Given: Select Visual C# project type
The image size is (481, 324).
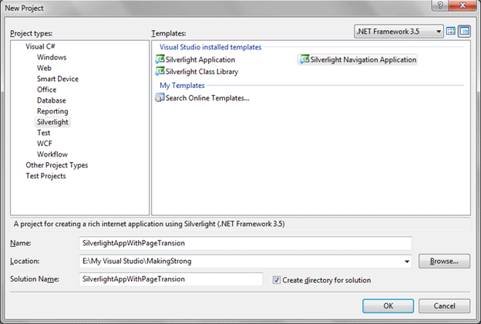Looking at the screenshot, I should pyautogui.click(x=40, y=46).
